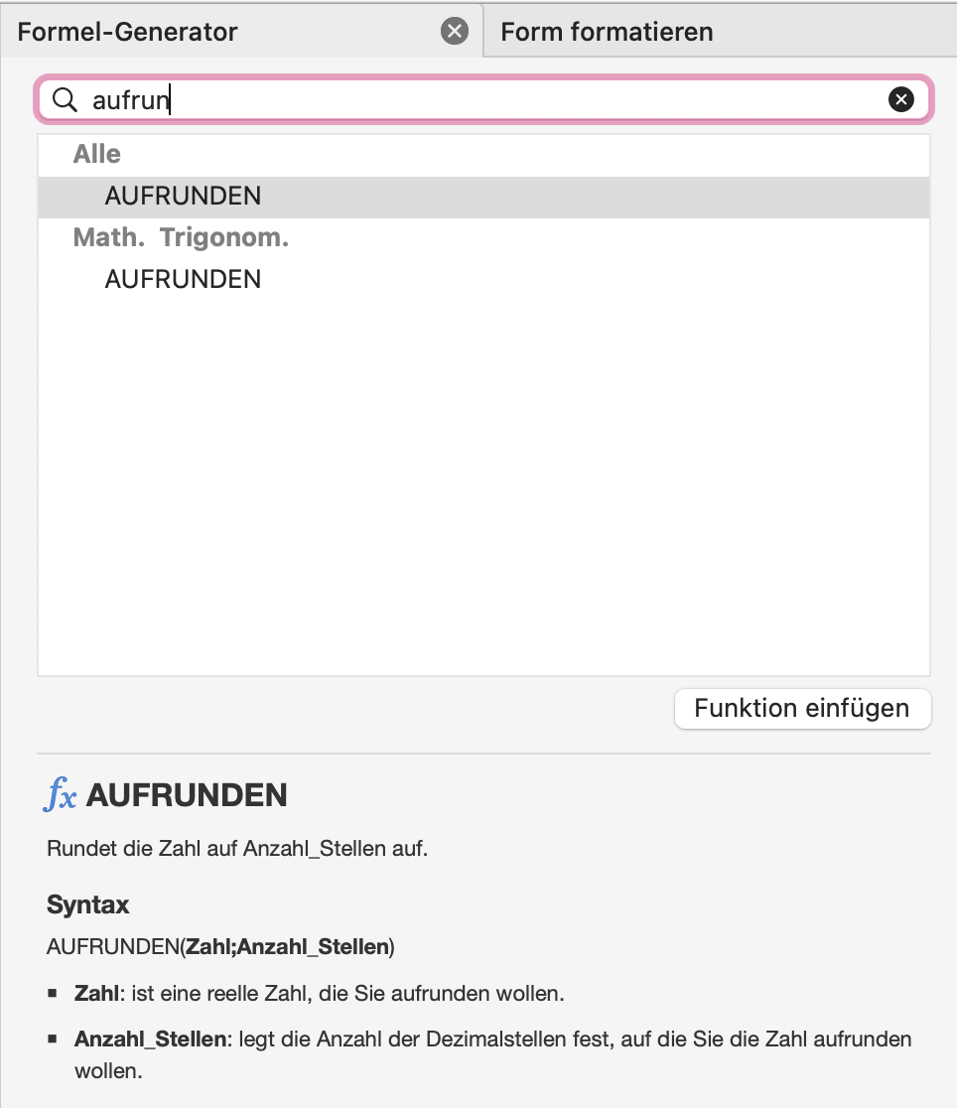Select AUFRUNDEN under the Alle category
957x1108 pixels.
484,197
